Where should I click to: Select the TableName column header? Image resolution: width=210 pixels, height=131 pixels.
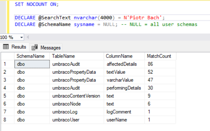(77, 56)
